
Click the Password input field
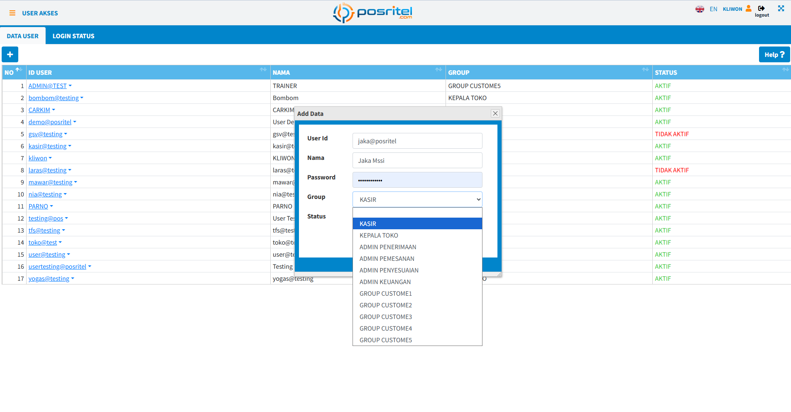point(417,180)
